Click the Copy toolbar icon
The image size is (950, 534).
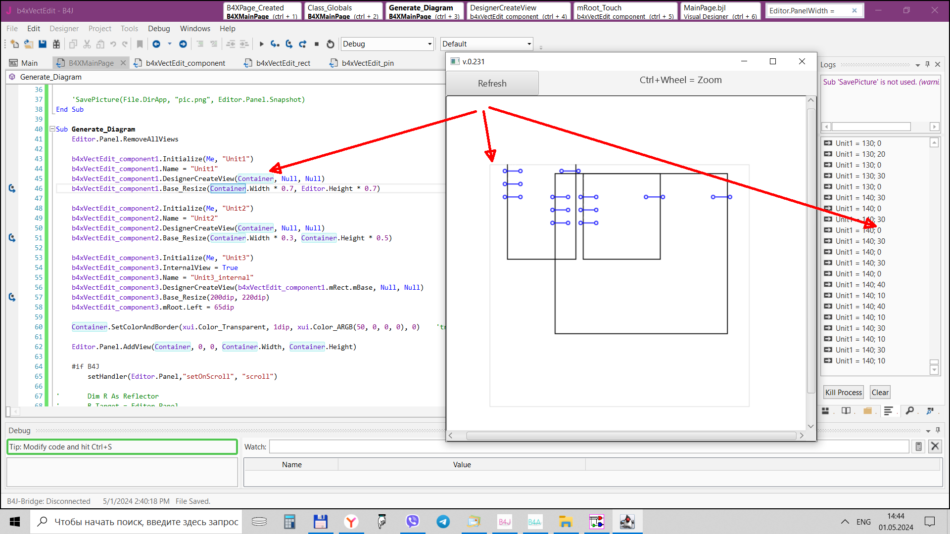pos(73,44)
